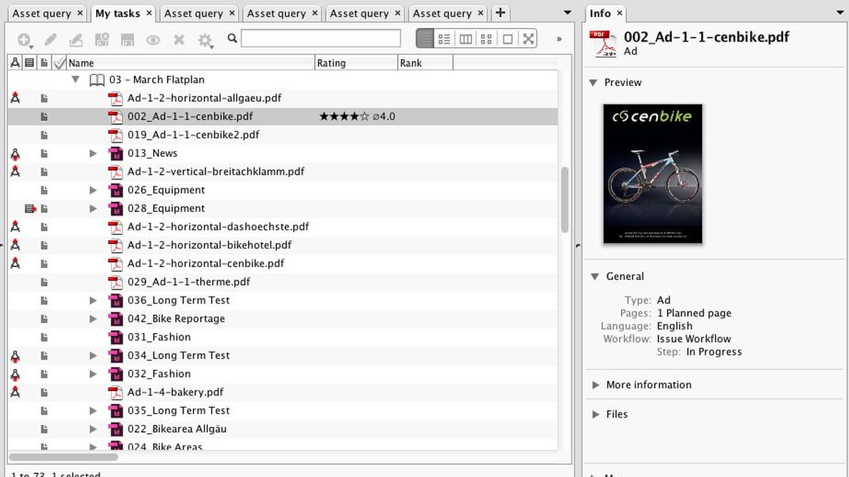The height and width of the screenshot is (477, 849).
Task: Set star rating on 002_Ad-1-1-cenbike.pdf
Action: point(344,116)
